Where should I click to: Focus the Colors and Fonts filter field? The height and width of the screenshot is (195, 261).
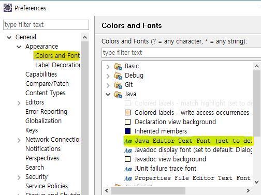181,53
